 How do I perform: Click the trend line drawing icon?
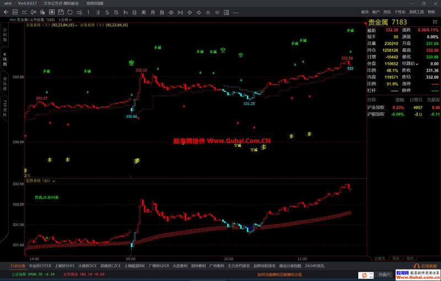pos(79,12)
